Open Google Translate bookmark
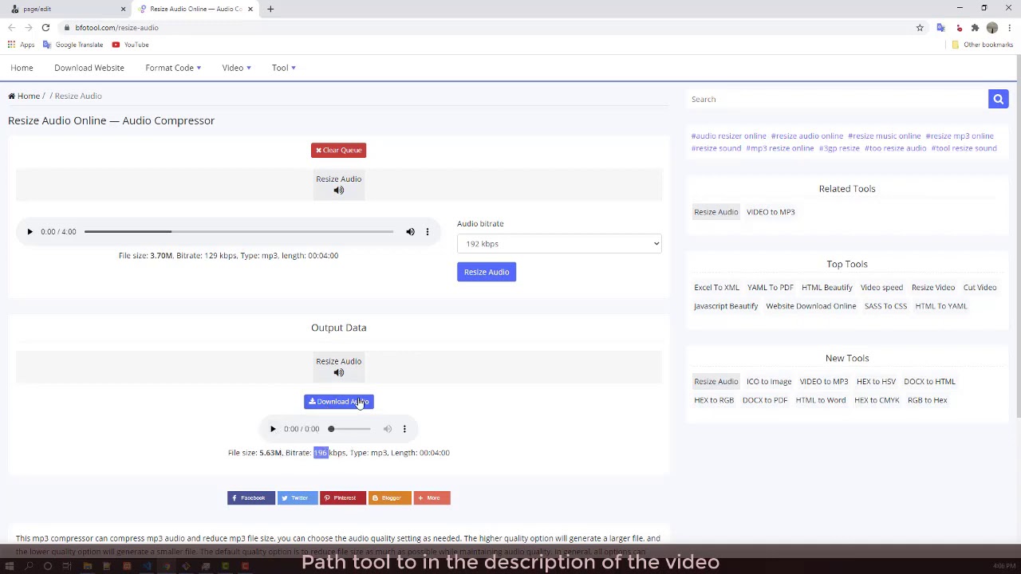Image resolution: width=1021 pixels, height=574 pixels. [x=73, y=45]
